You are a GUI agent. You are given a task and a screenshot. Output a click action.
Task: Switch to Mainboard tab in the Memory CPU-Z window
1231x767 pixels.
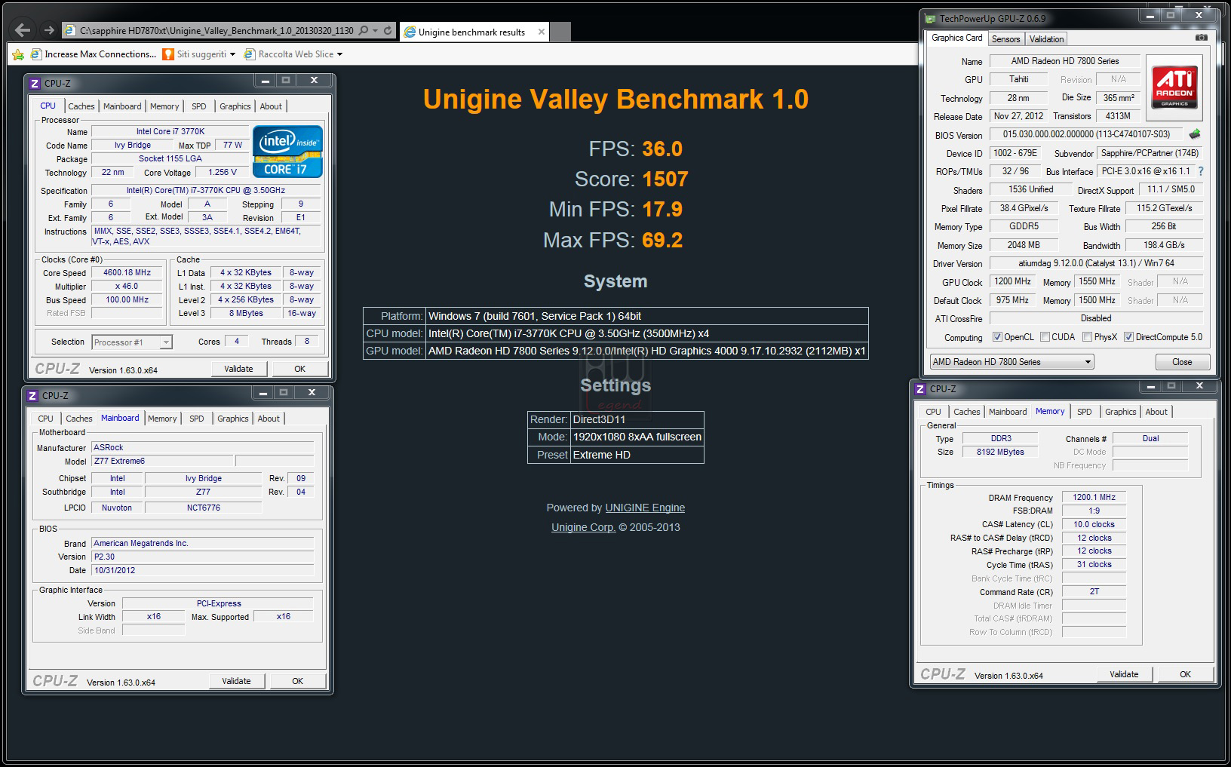tap(1008, 412)
